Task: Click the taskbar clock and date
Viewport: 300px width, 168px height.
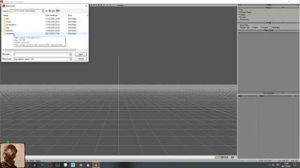Action: pos(286,165)
